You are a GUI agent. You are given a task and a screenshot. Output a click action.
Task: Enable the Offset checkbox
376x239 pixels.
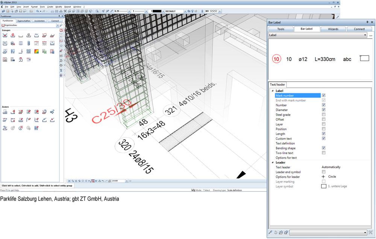coord(323,119)
